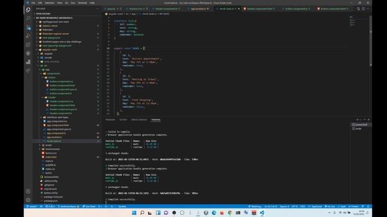The image size is (387, 217).
Task: Open header.component.html file
Action: tap(62, 105)
